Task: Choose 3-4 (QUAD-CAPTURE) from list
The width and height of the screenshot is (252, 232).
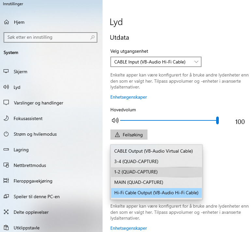Action: (136, 161)
